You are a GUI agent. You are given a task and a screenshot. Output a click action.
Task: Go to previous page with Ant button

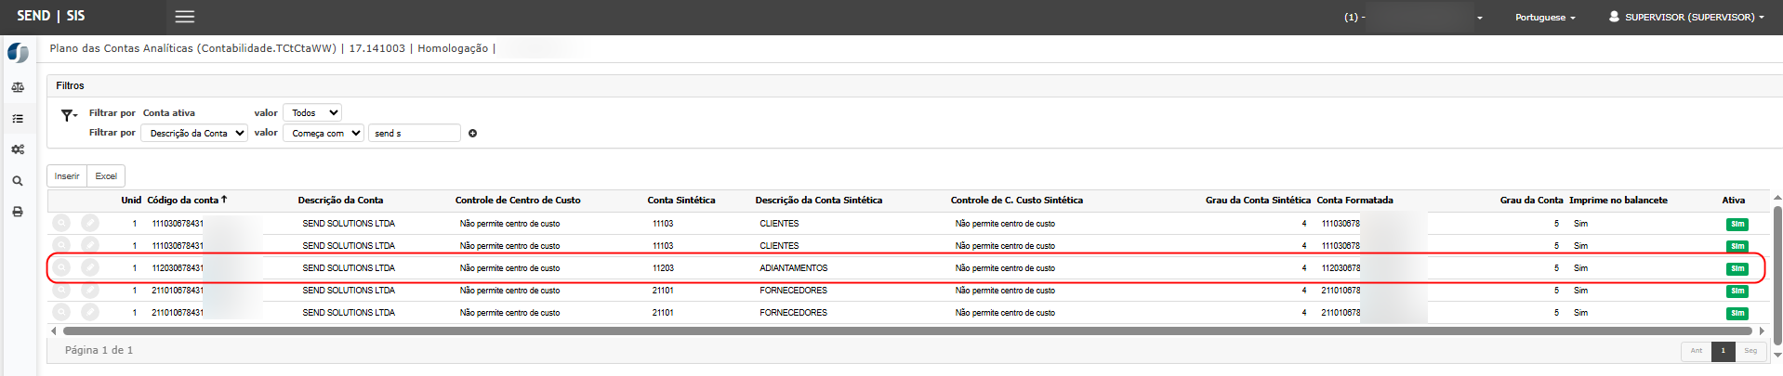pos(1697,351)
